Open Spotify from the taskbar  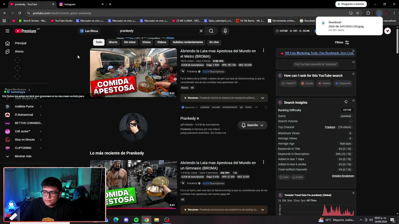[x=136, y=220]
